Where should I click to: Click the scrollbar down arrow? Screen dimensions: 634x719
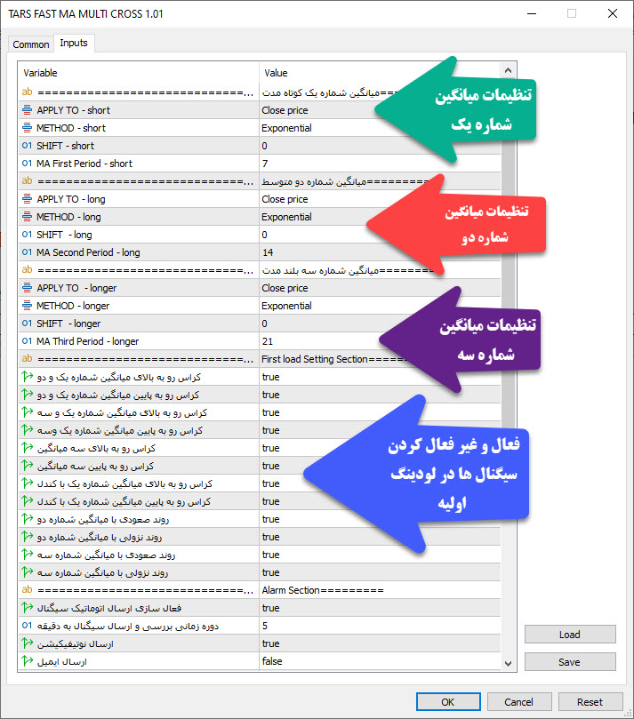[x=508, y=663]
